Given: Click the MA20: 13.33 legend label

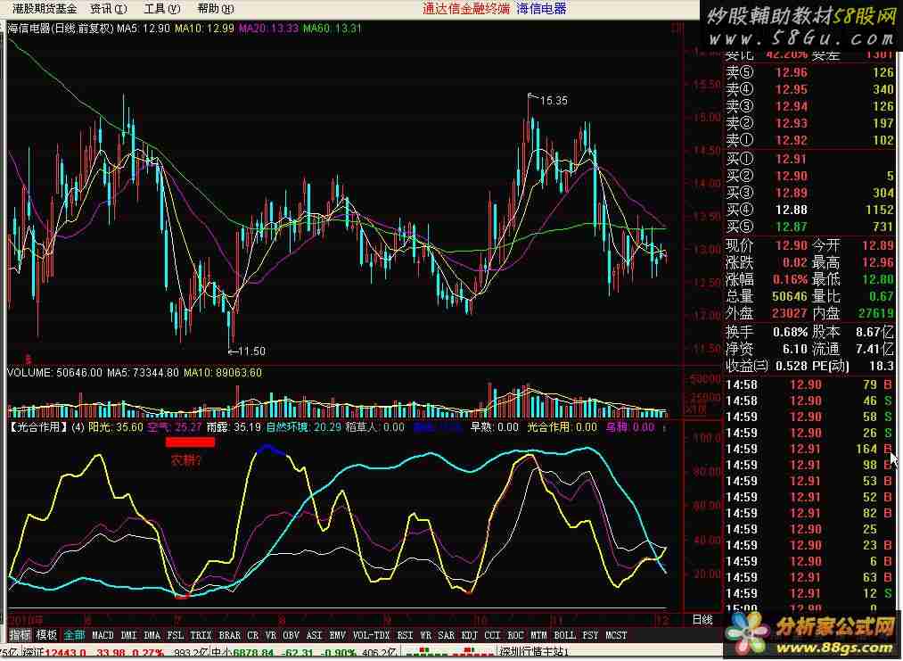Looking at the screenshot, I should pos(268,28).
